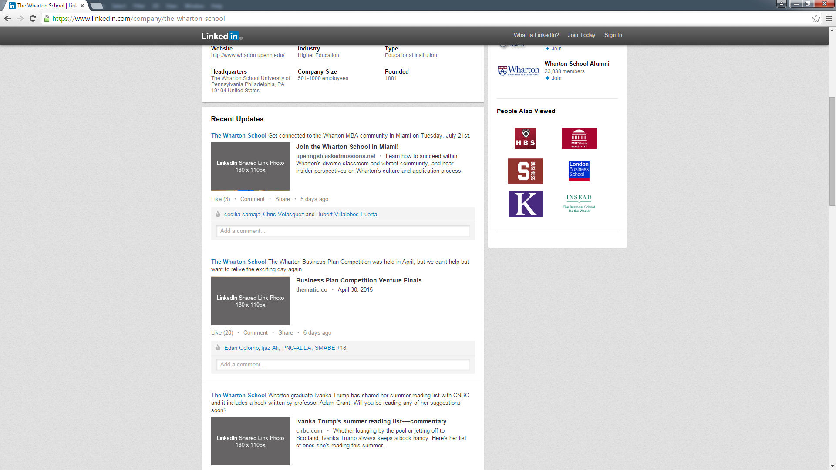Open the Chrome menu icon

(x=829, y=18)
